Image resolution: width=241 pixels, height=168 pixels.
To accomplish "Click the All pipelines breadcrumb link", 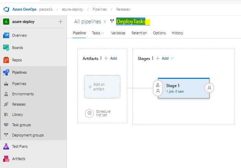I will [87, 22].
